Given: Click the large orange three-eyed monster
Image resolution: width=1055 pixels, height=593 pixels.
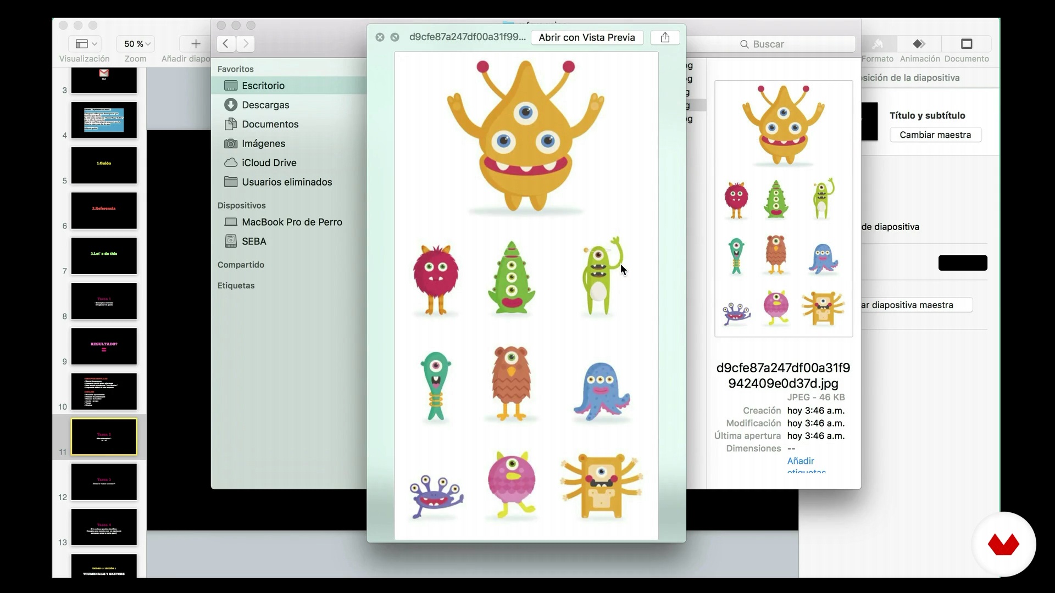Looking at the screenshot, I should tap(526, 136).
